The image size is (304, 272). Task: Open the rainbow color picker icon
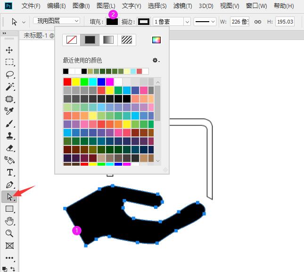[156, 40]
